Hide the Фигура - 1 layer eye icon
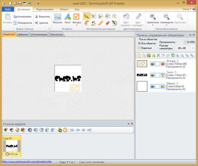Image resolution: width=198 pixels, height=166 pixels. 152,64
